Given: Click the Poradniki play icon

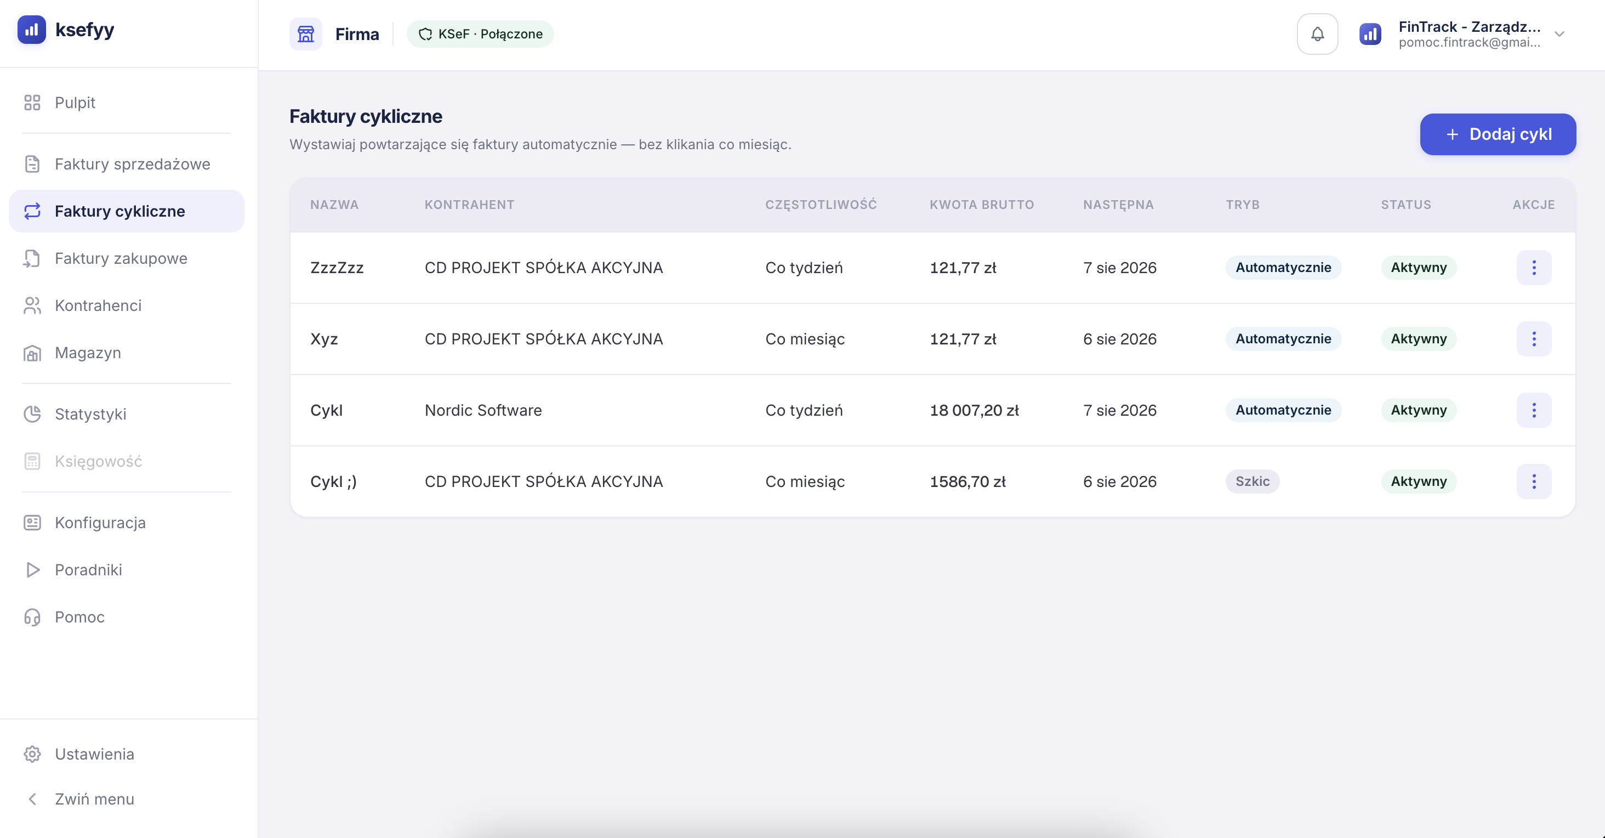Looking at the screenshot, I should pyautogui.click(x=32, y=570).
